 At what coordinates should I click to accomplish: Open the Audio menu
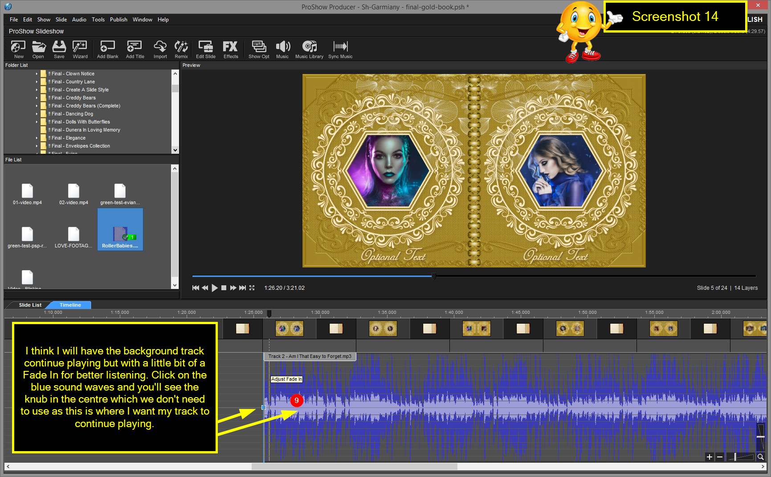pos(79,20)
